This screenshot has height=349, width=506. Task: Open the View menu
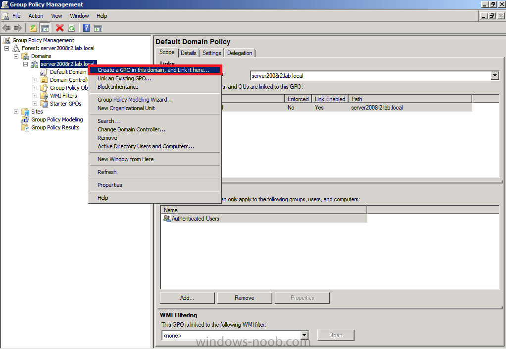[56, 16]
